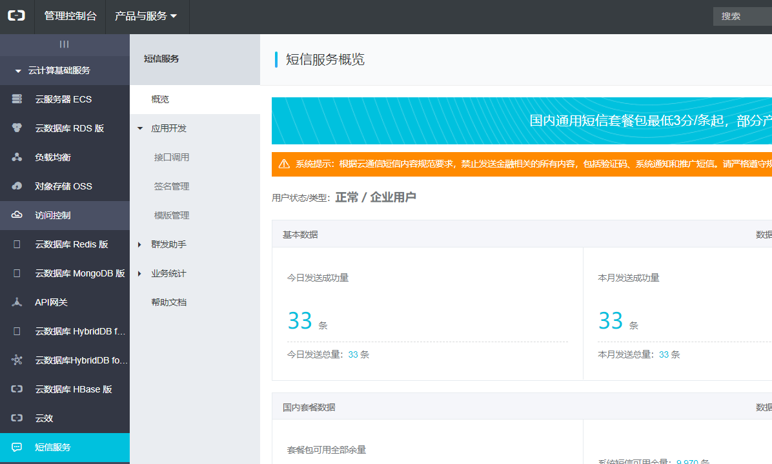Click the 国内通用短信套餐包 promo banner
Screen dimensions: 772x464
[522, 121]
